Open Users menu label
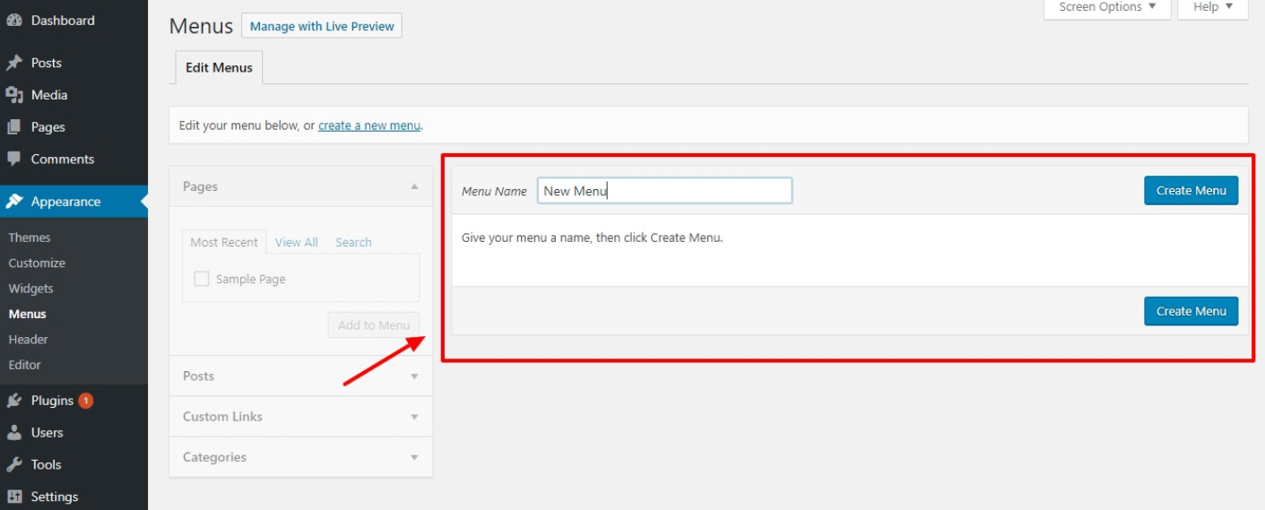This screenshot has width=1265, height=510. [x=48, y=433]
